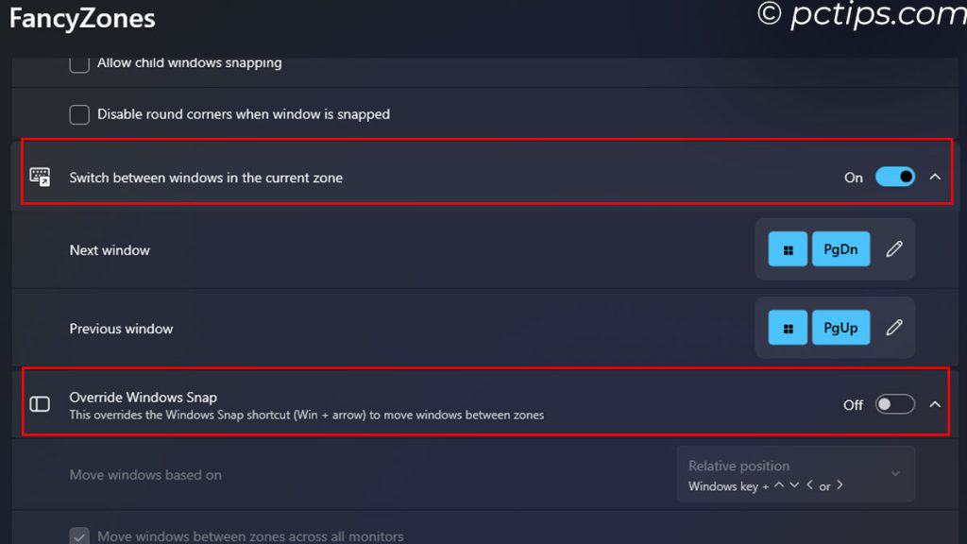Toggle Move windows between zones across all monitors
Image resolution: width=967 pixels, height=544 pixels.
click(80, 536)
